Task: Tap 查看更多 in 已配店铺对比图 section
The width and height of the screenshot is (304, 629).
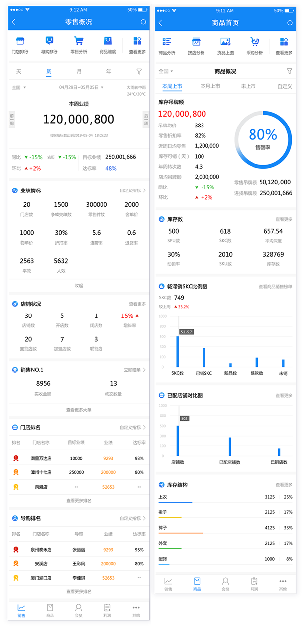Action: [284, 396]
